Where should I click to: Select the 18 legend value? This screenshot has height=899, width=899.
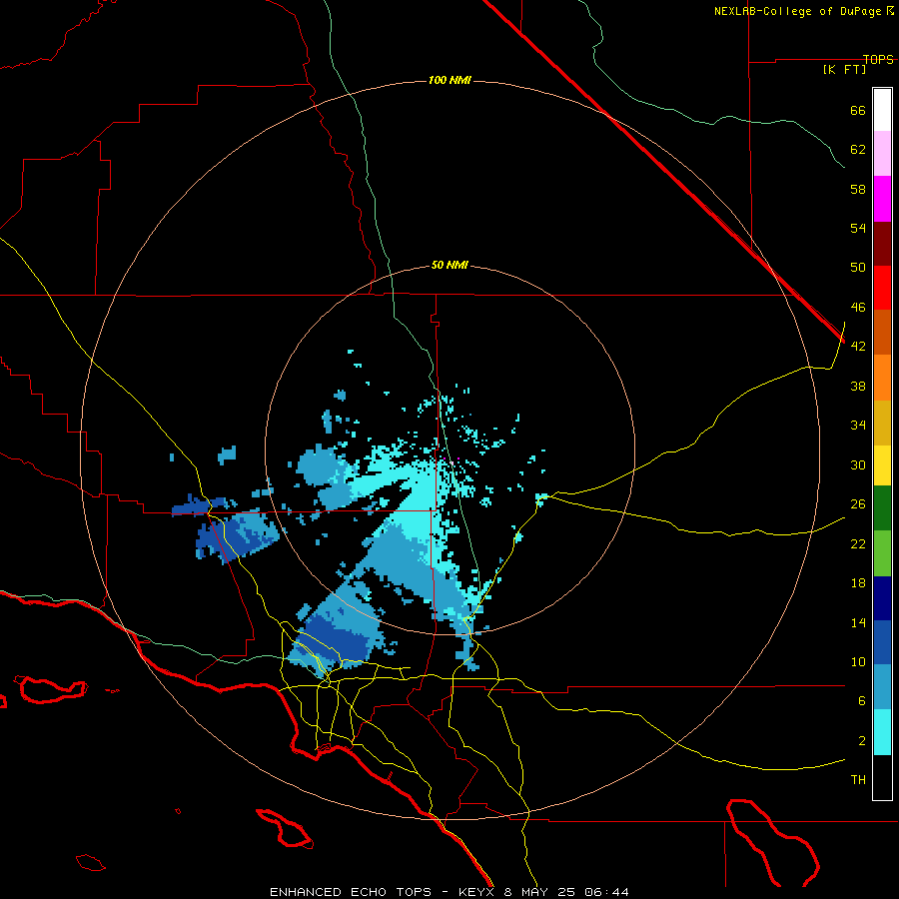point(858,583)
